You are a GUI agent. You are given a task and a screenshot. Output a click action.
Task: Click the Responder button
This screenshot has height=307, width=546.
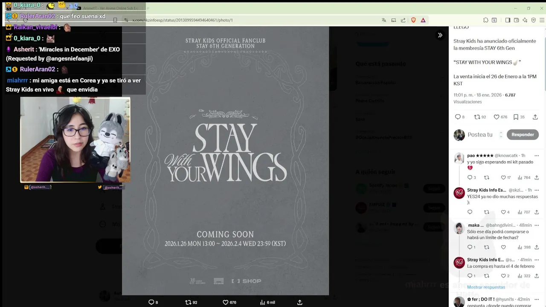pos(523,135)
